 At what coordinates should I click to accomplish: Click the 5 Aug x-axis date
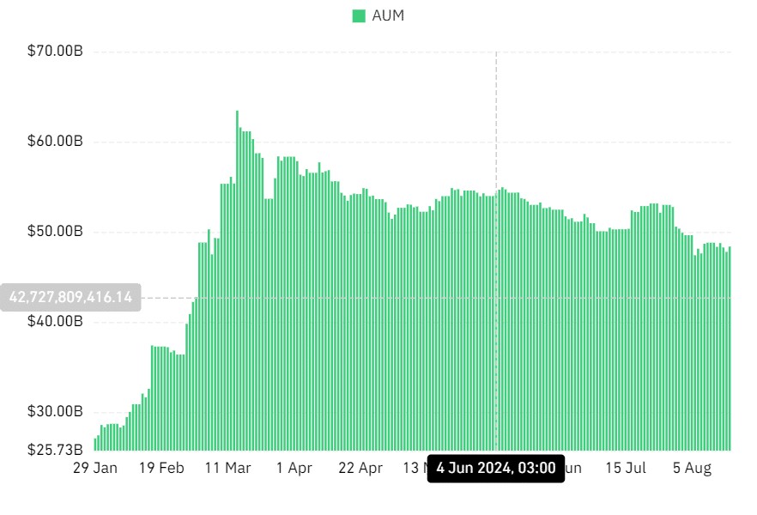click(x=692, y=469)
